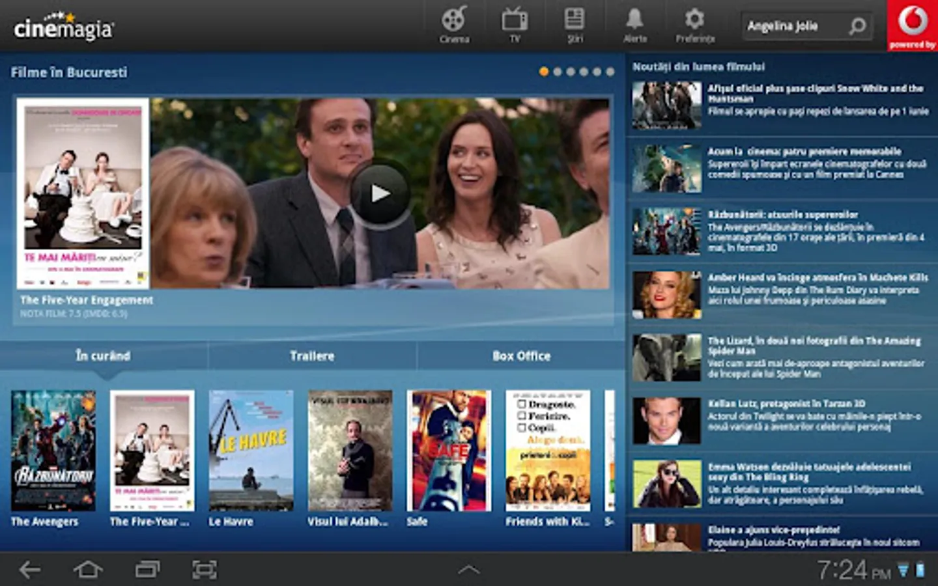Open the Cinema section icon

(454, 25)
